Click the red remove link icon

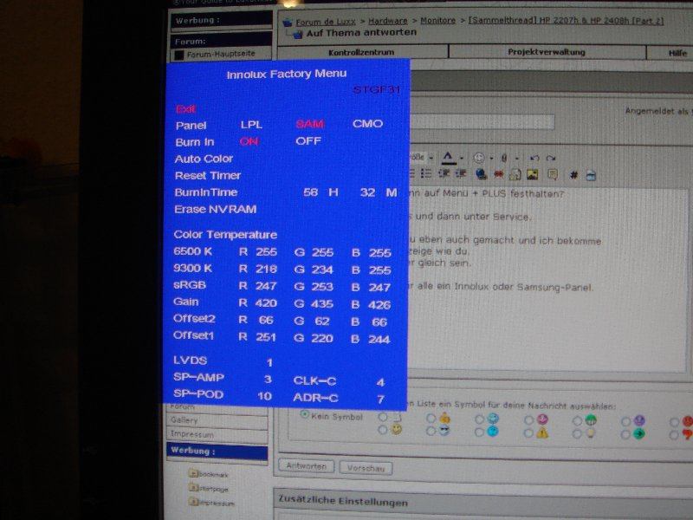(x=499, y=175)
